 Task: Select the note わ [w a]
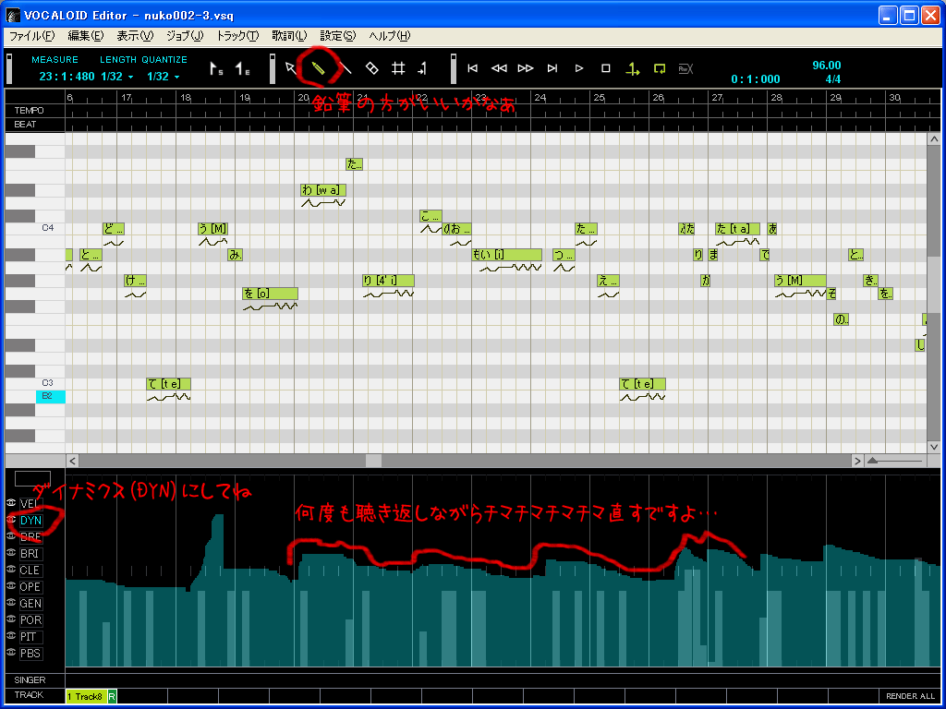(323, 190)
